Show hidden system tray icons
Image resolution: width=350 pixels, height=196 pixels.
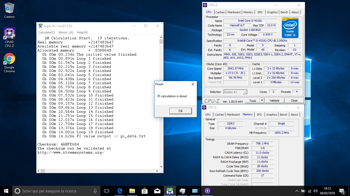coord(297,191)
